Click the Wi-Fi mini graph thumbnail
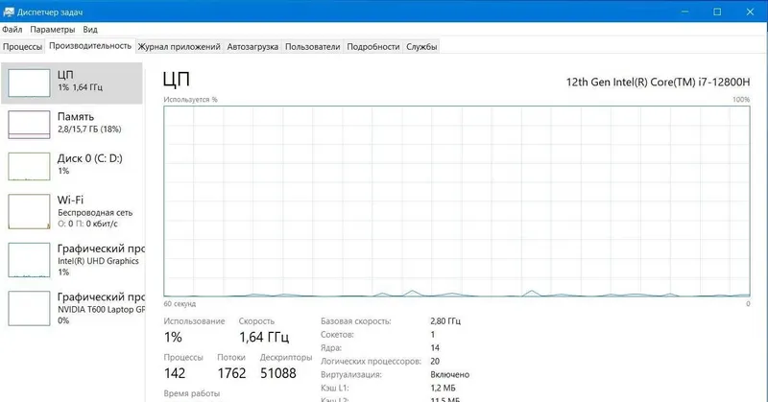This screenshot has height=402, width=768. 29,211
